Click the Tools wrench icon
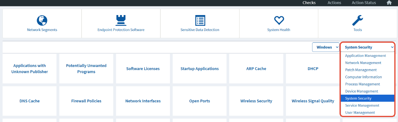The image size is (398, 122). (357, 21)
